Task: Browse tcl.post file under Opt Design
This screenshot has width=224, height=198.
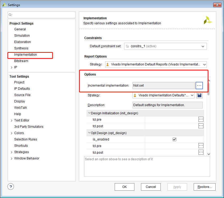Action: coord(201,152)
